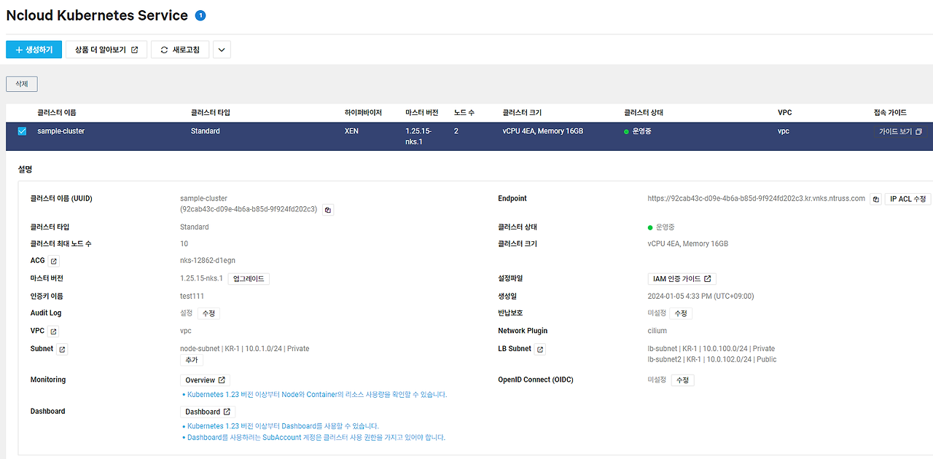Image resolution: width=933 pixels, height=459 pixels.
Task: Edit Audit Log with 수정 button
Action: (x=208, y=313)
